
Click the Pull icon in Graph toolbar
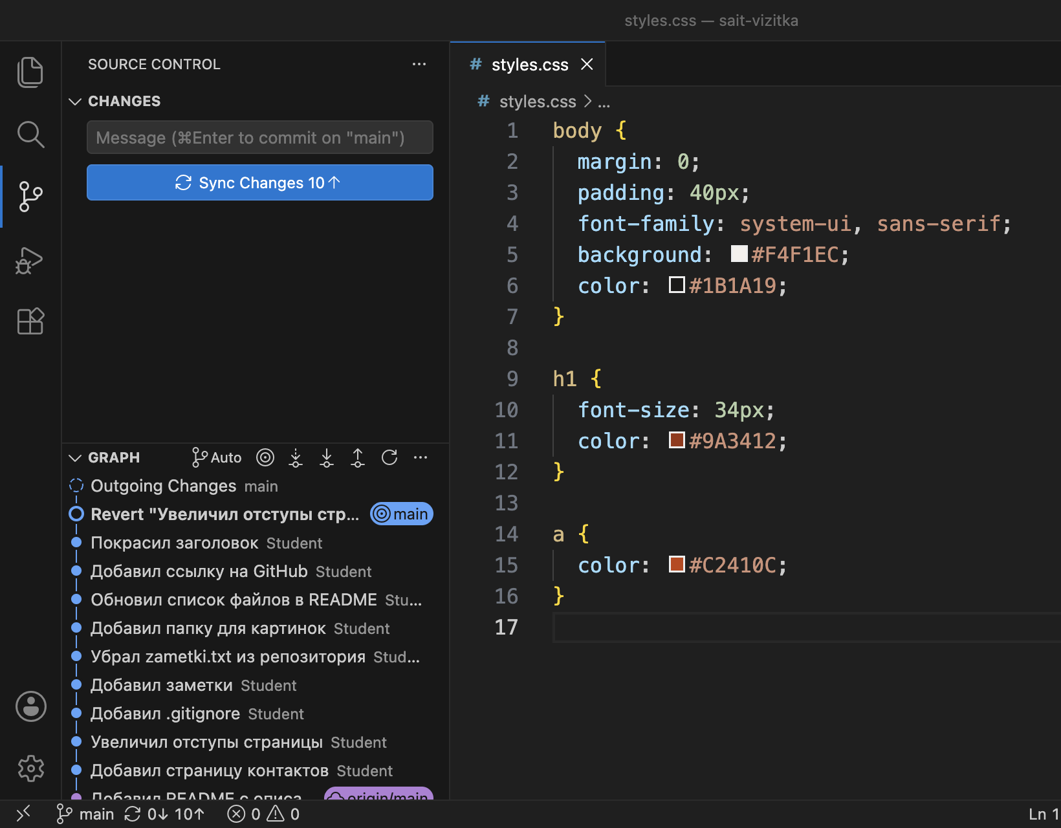(327, 457)
